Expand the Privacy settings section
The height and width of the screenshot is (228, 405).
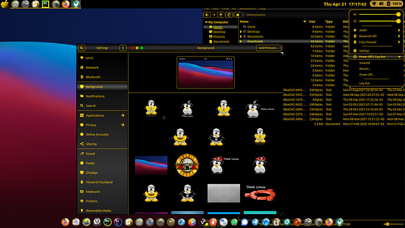click(x=123, y=125)
